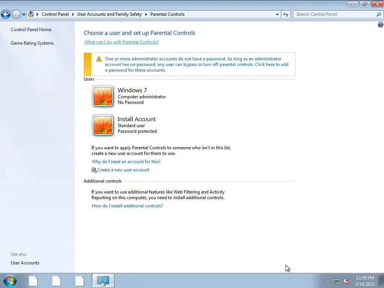Select Parental Controls in the breadcrumb
Screen dimensions: 384x288
(167, 14)
